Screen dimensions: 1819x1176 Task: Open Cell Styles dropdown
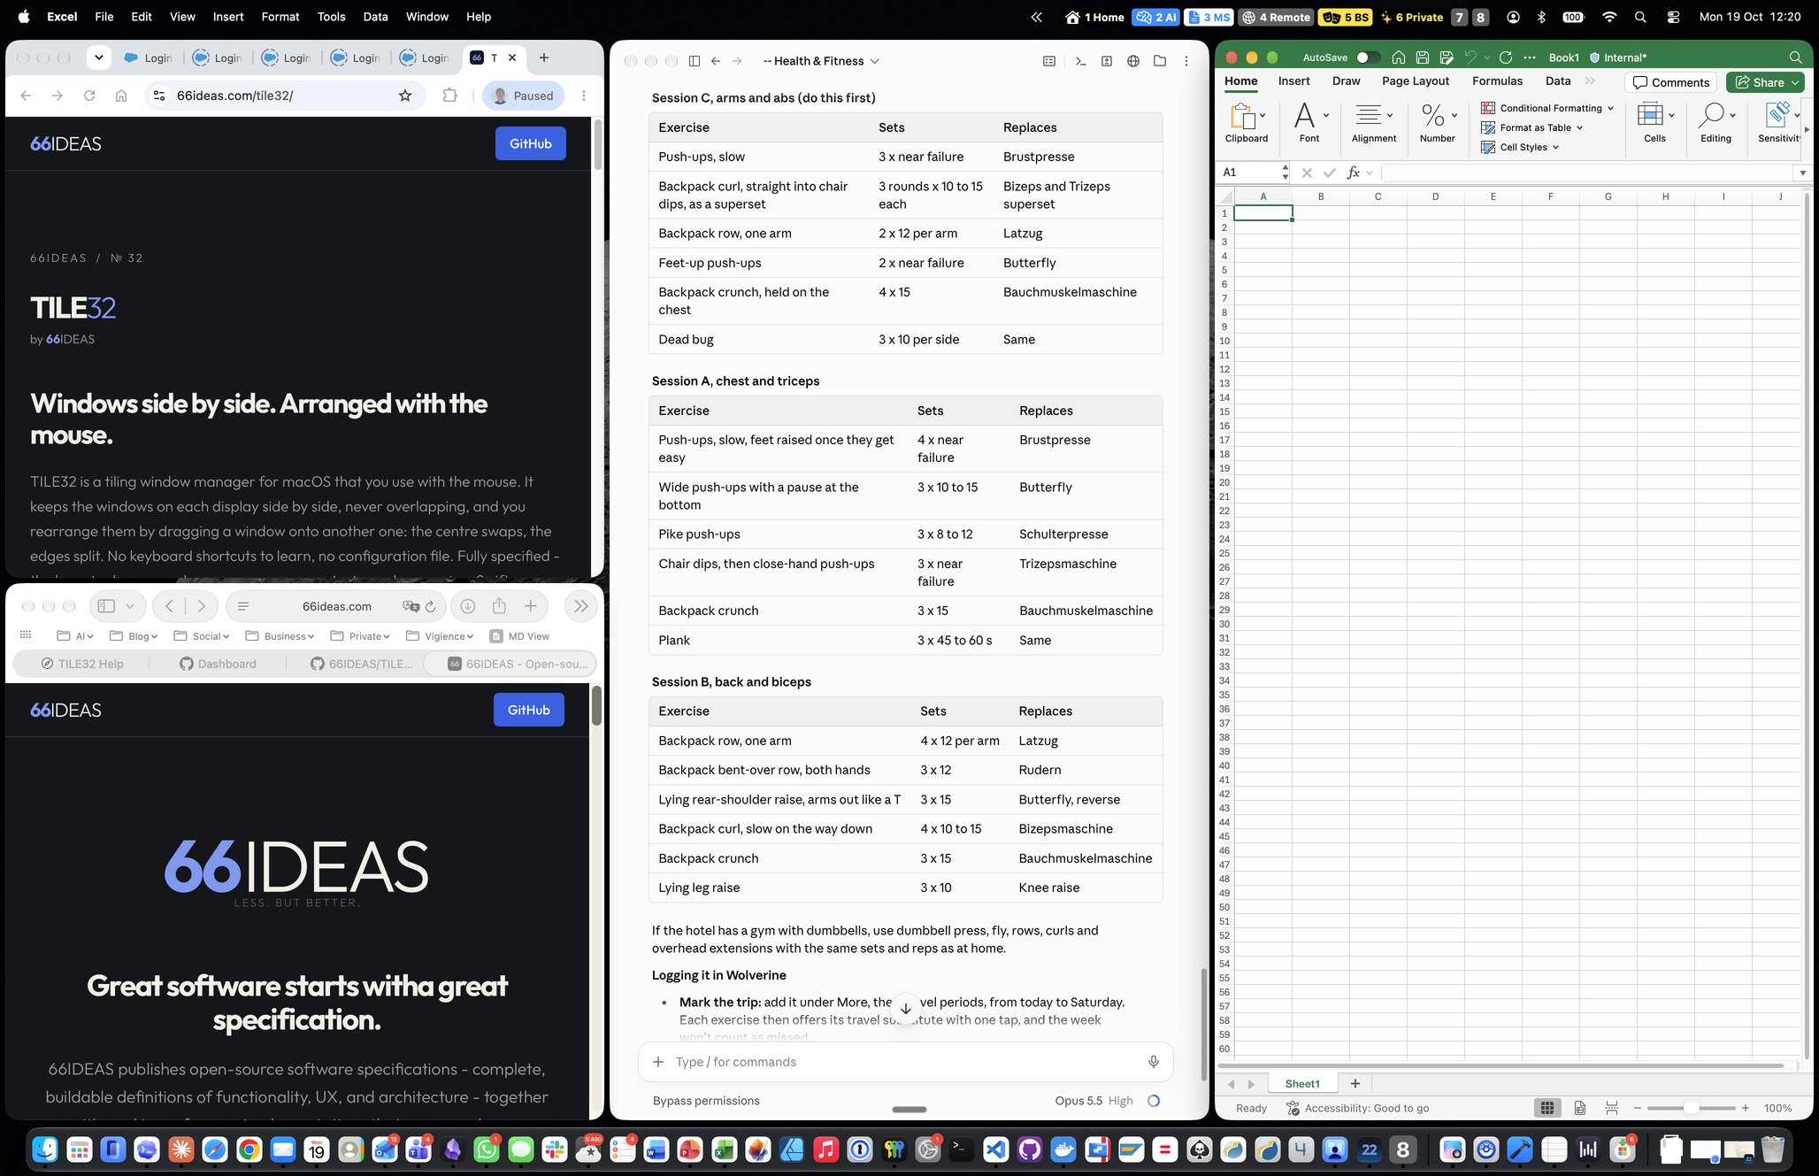click(1520, 147)
